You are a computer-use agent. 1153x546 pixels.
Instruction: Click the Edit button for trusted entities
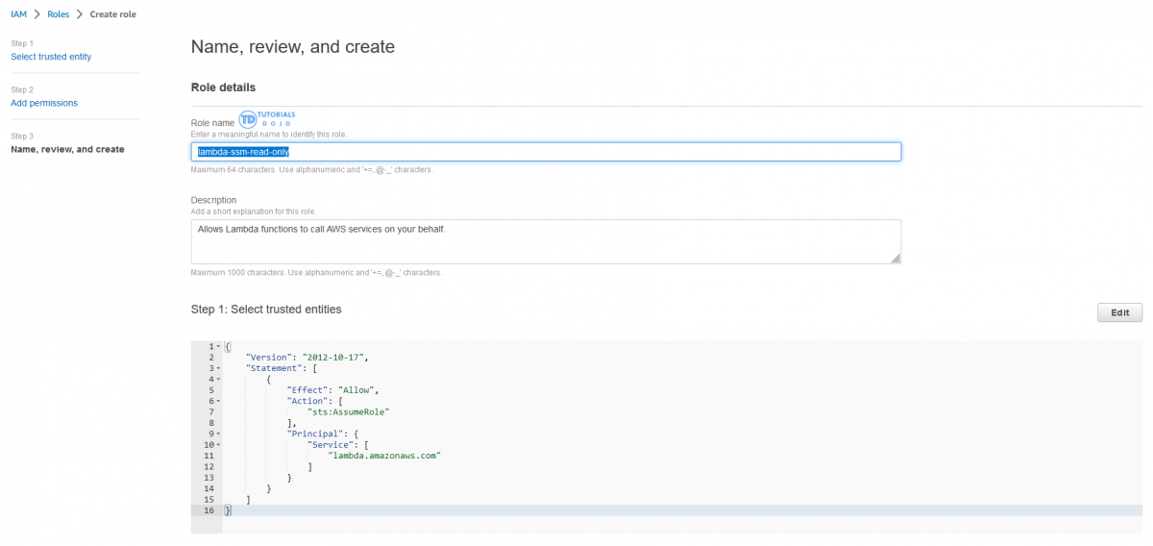[1119, 312]
